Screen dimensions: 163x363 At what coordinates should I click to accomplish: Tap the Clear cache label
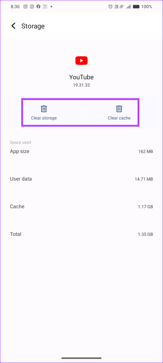pos(119,118)
